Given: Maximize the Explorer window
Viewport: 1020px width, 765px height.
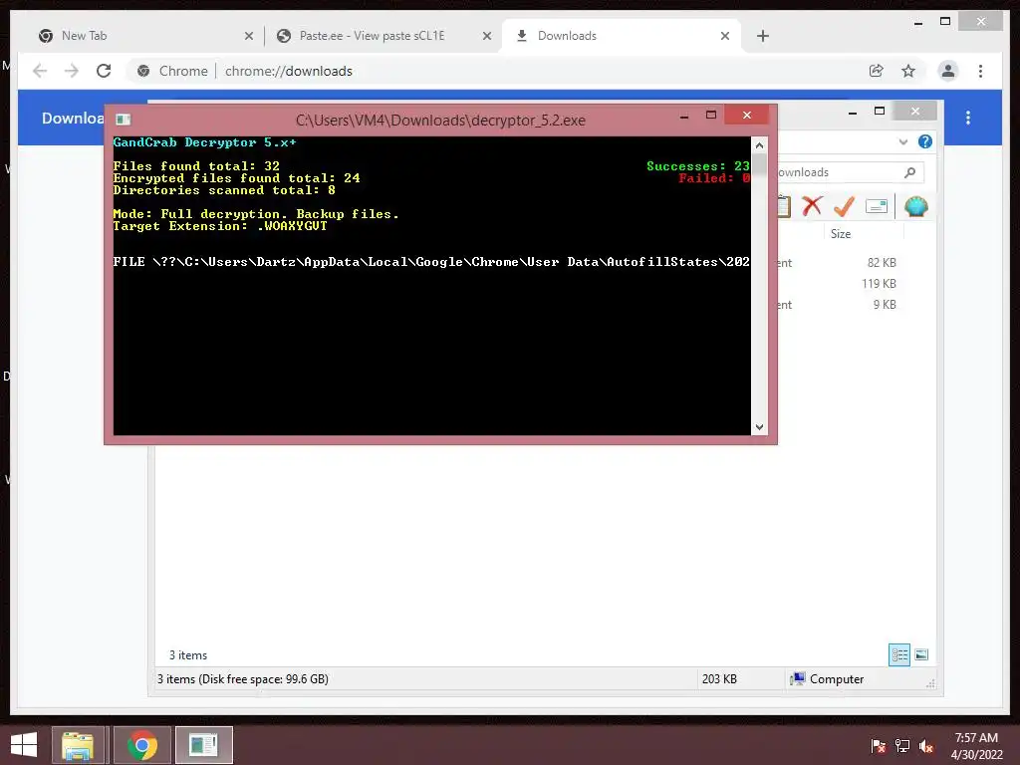Looking at the screenshot, I should click(x=880, y=112).
